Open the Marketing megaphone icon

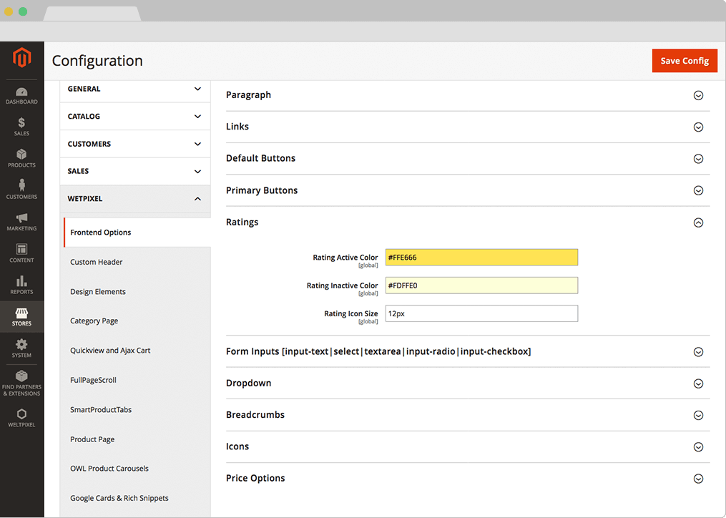(21, 222)
